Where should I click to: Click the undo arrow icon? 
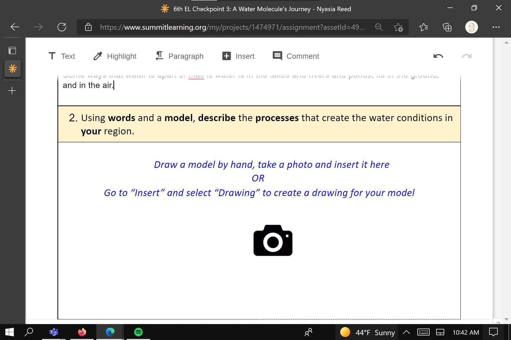(438, 56)
